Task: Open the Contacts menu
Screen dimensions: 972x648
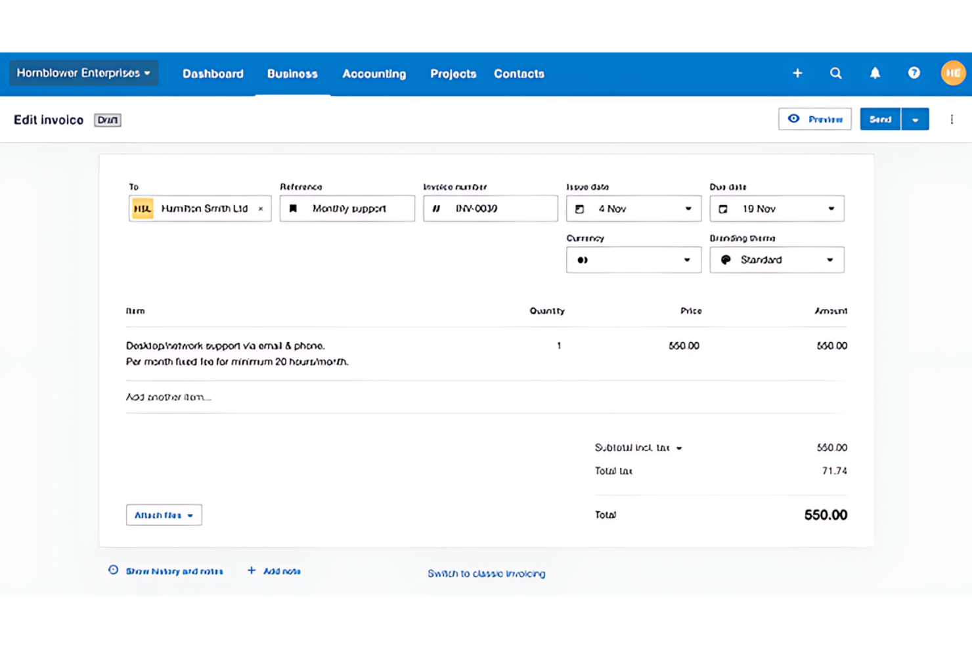Action: click(x=519, y=74)
